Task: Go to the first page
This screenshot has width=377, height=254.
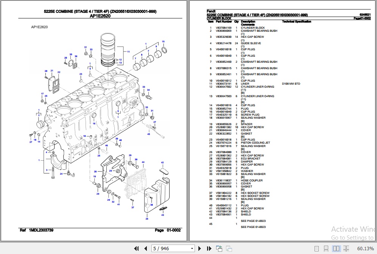Action: [136, 248]
